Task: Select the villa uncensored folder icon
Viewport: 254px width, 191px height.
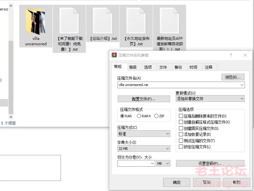Action: click(36, 21)
